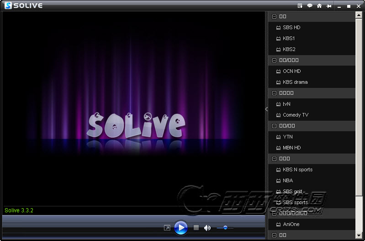This screenshot has width=365, height=241.
Task: Collapse the channel panel with side arrow
Action: (x=266, y=109)
